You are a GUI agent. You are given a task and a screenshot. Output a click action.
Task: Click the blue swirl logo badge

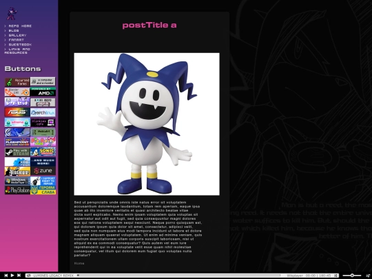[17, 132]
